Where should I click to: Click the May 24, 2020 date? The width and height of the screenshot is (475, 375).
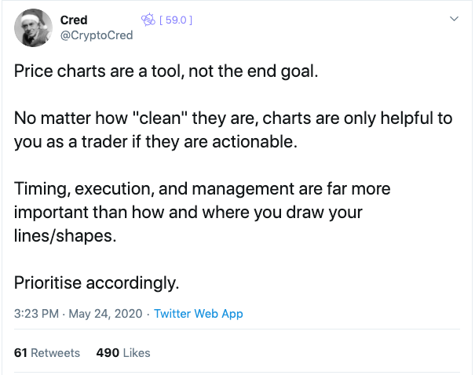(105, 314)
